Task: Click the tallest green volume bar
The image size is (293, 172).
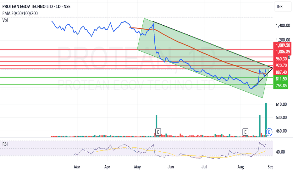Action: coord(266,120)
